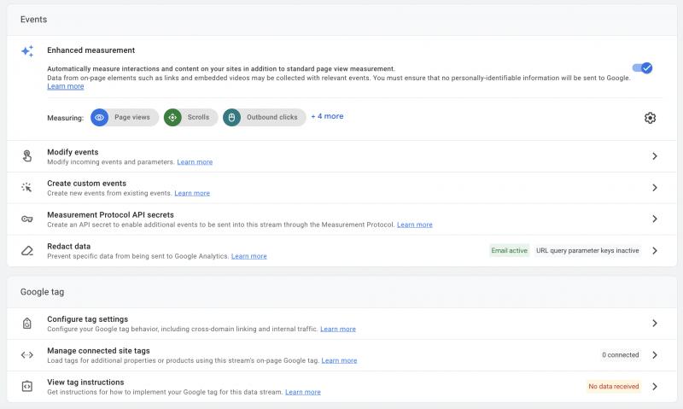
Task: Click the Redact data eraser icon
Action: click(27, 251)
